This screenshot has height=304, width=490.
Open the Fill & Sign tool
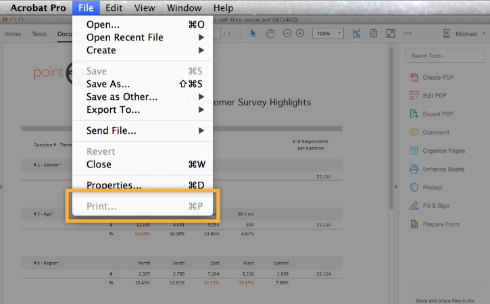430,206
